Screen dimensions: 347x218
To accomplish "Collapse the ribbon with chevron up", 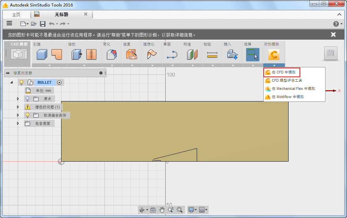I will coord(339,15).
